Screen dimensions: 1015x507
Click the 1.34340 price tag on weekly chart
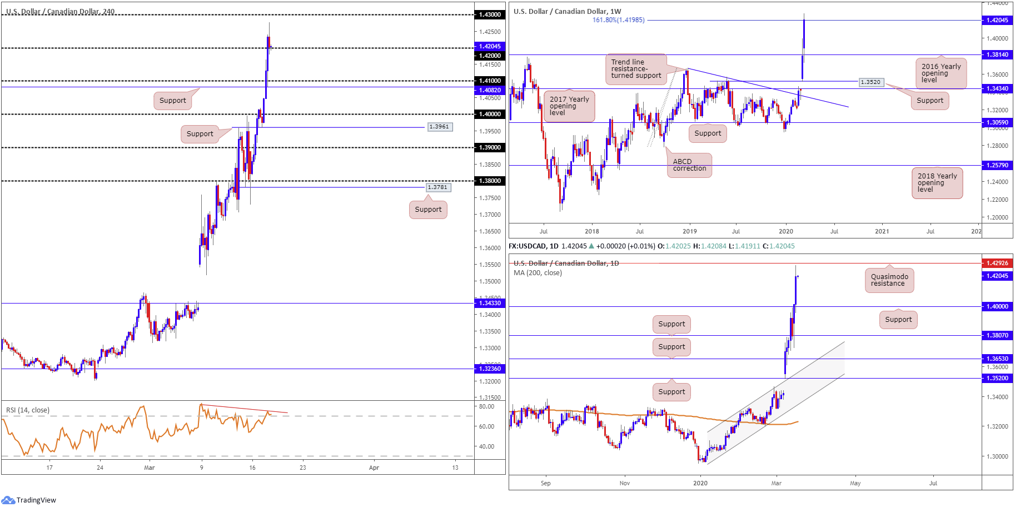[x=997, y=88]
